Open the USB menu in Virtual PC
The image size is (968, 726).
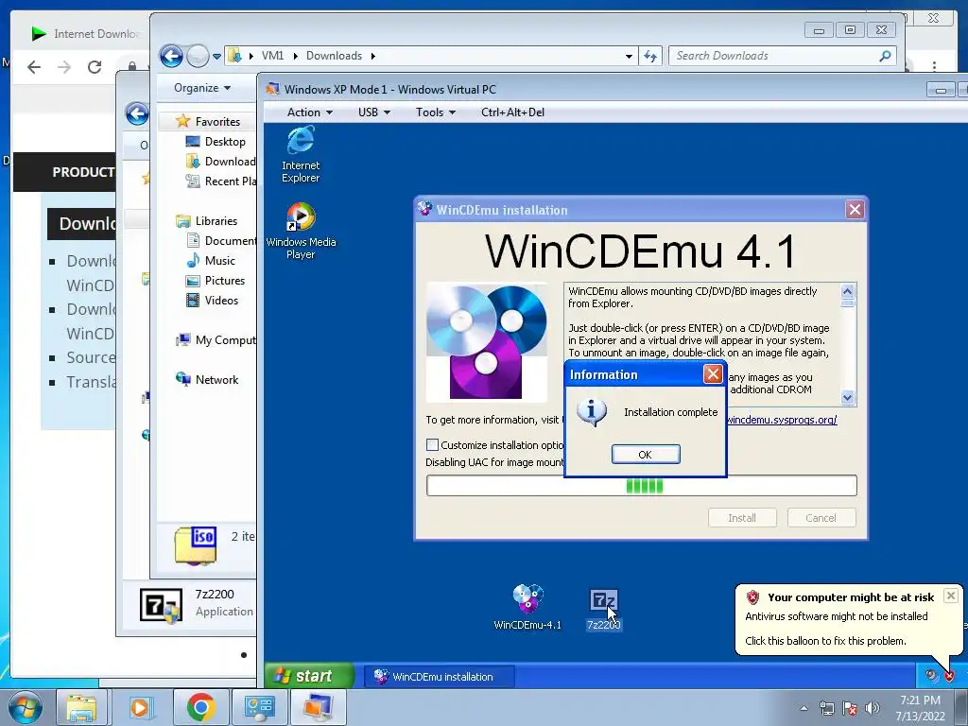(x=374, y=112)
